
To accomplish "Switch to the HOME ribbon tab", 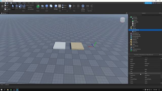I will (19, 3).
